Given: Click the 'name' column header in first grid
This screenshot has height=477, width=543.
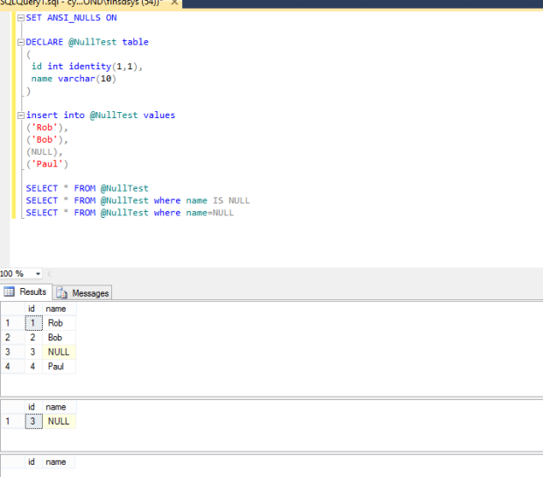Looking at the screenshot, I should [56, 308].
